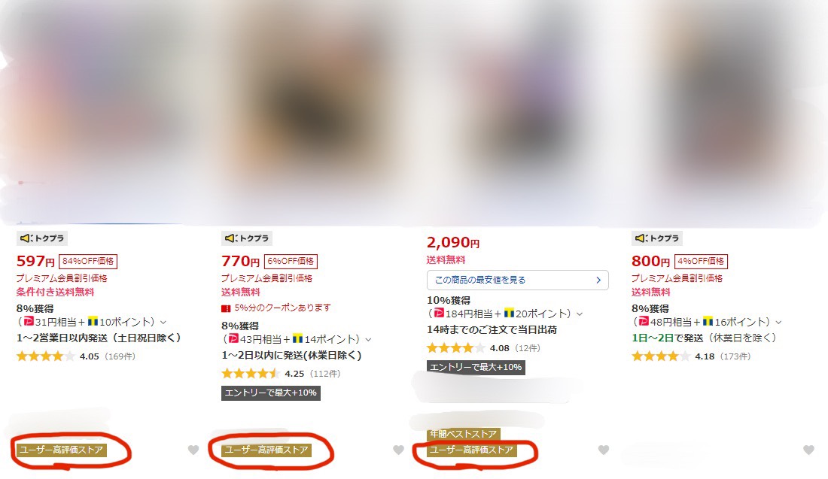This screenshot has height=479, width=828.
Task: Click the 5%分のクーポンあります link
Action: pos(282,308)
